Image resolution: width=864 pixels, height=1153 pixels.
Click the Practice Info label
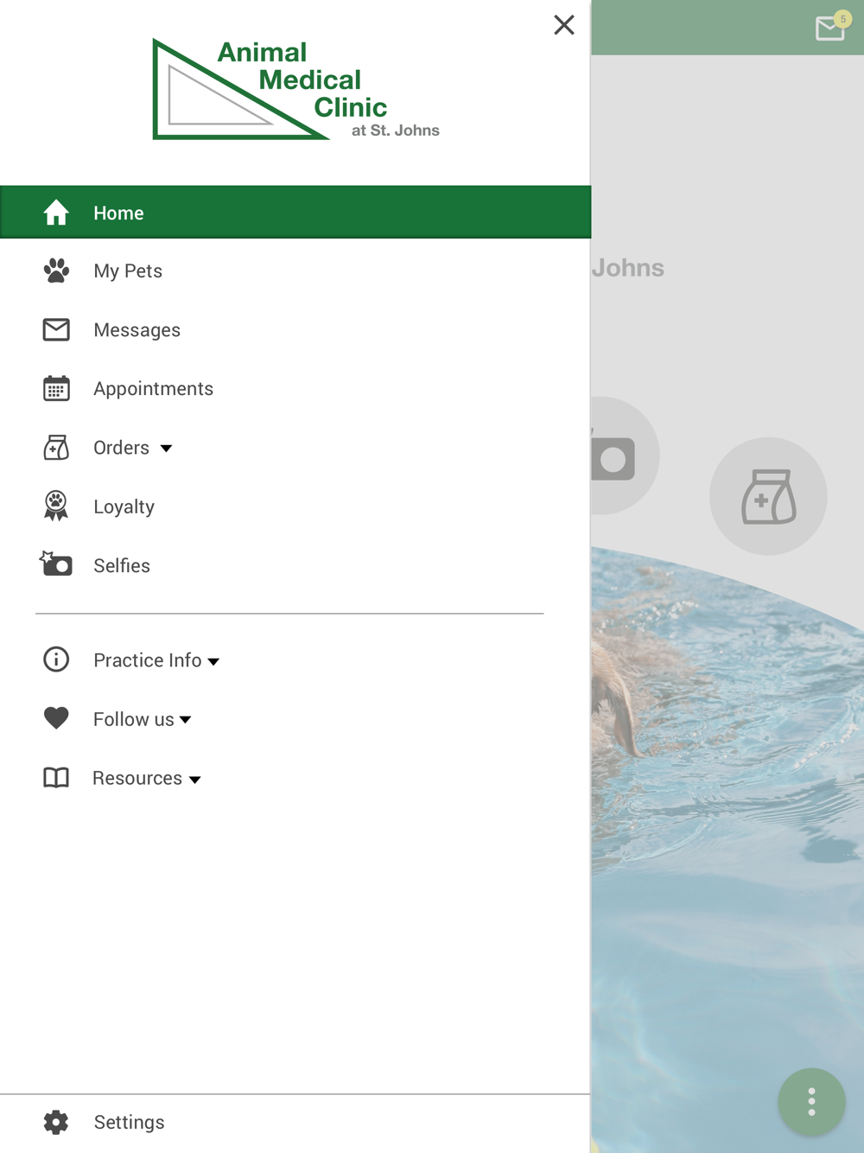point(148,660)
